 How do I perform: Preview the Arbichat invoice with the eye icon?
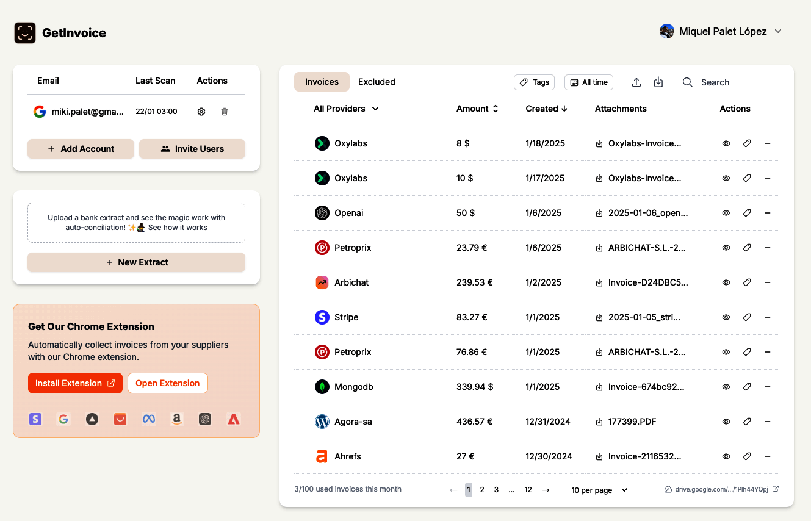tap(726, 282)
